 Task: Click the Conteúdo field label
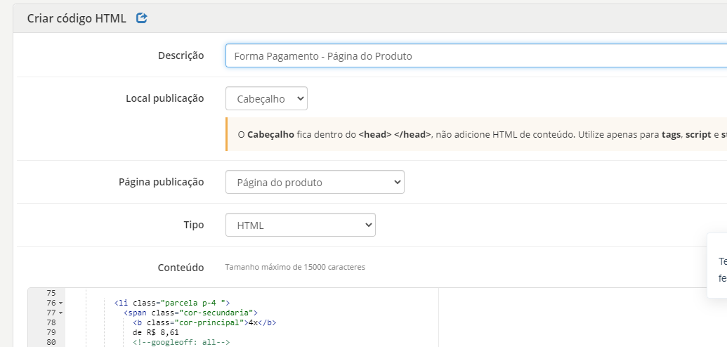[181, 268]
